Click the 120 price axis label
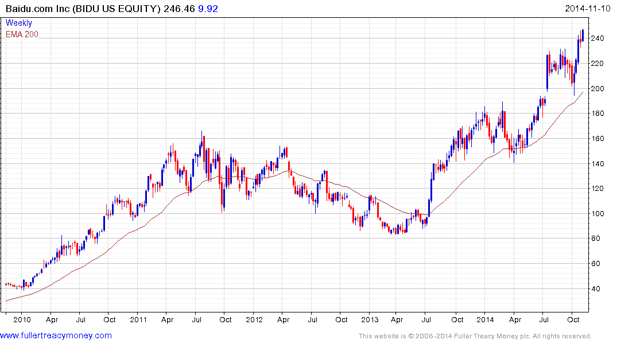Screen dimensions: 617x344 [597, 188]
